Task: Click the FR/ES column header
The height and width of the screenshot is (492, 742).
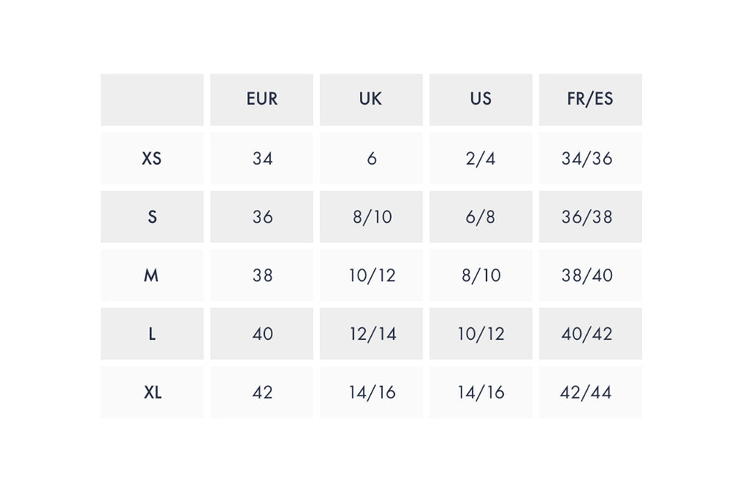Action: click(x=590, y=99)
